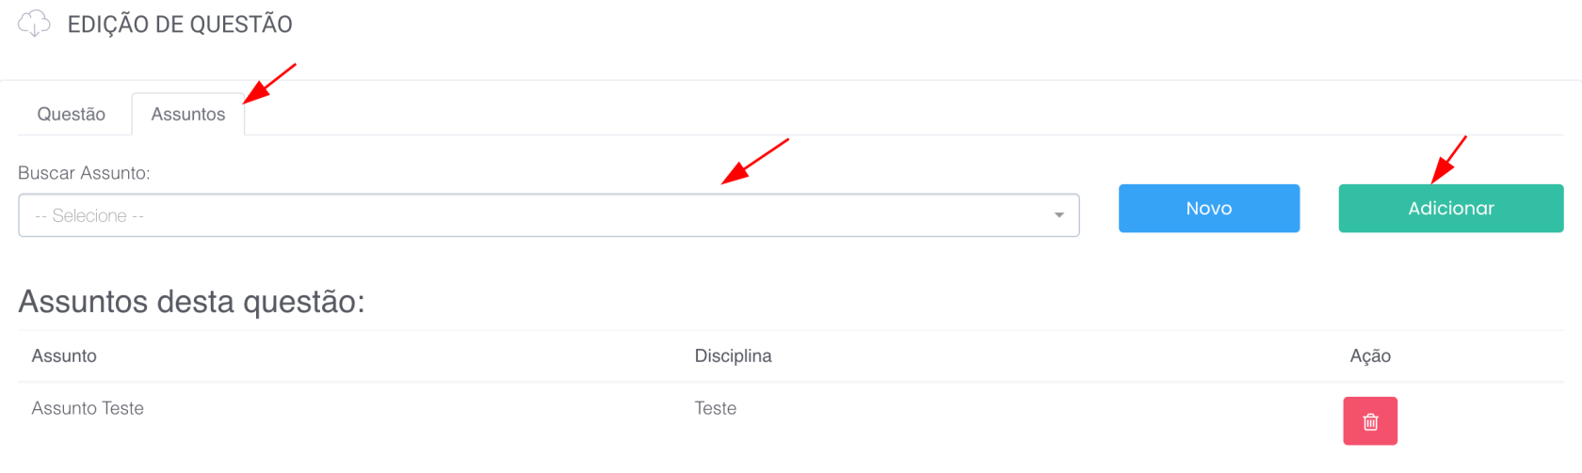
Task: Select the 'Assunto Teste' subject cell
Action: [88, 408]
